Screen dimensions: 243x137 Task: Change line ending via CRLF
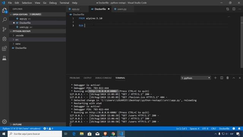(x=213, y=129)
